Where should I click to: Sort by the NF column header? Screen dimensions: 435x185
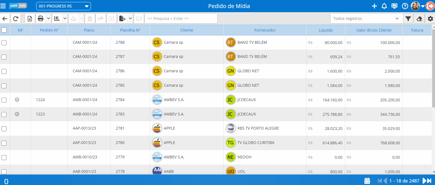tap(20, 30)
